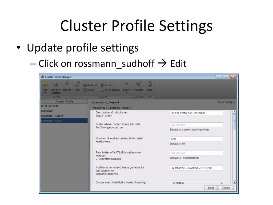Switch to the Properties tab
The width and height of the screenshot is (273, 205).
[99, 108]
